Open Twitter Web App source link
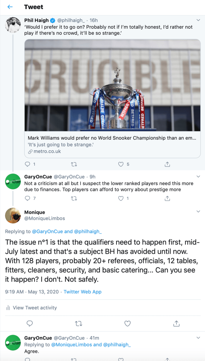The height and width of the screenshot is (361, 205). click(x=83, y=292)
